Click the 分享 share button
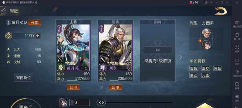 [34, 23]
